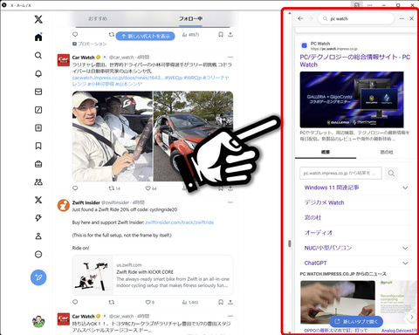
Task: Open the side panel three-dot menu
Action: tap(402, 18)
